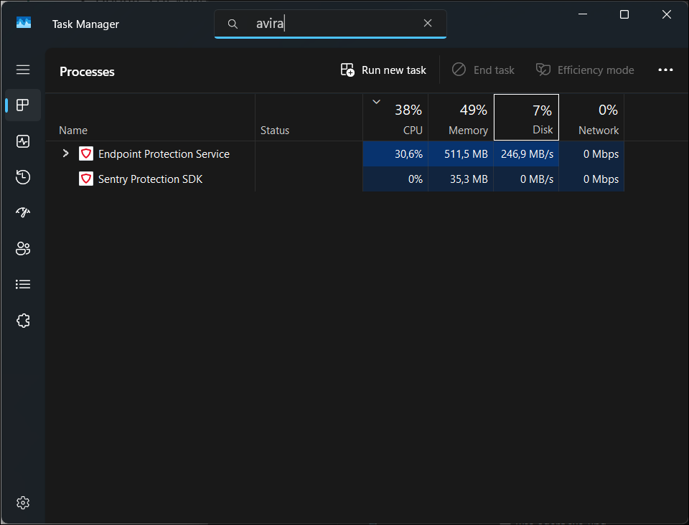Click Run new task
The height and width of the screenshot is (525, 689).
pyautogui.click(x=383, y=70)
